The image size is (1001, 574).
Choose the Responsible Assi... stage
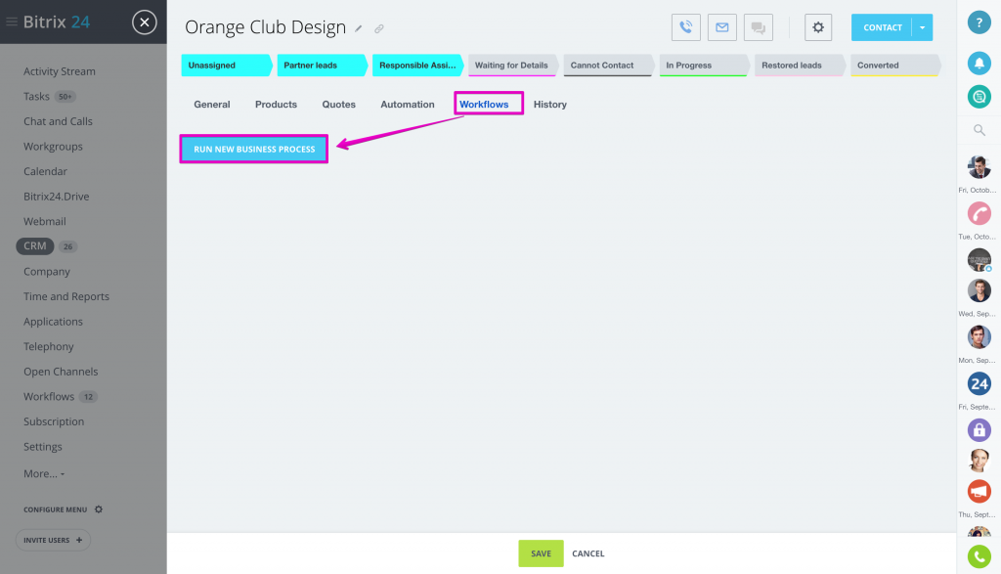(x=417, y=66)
